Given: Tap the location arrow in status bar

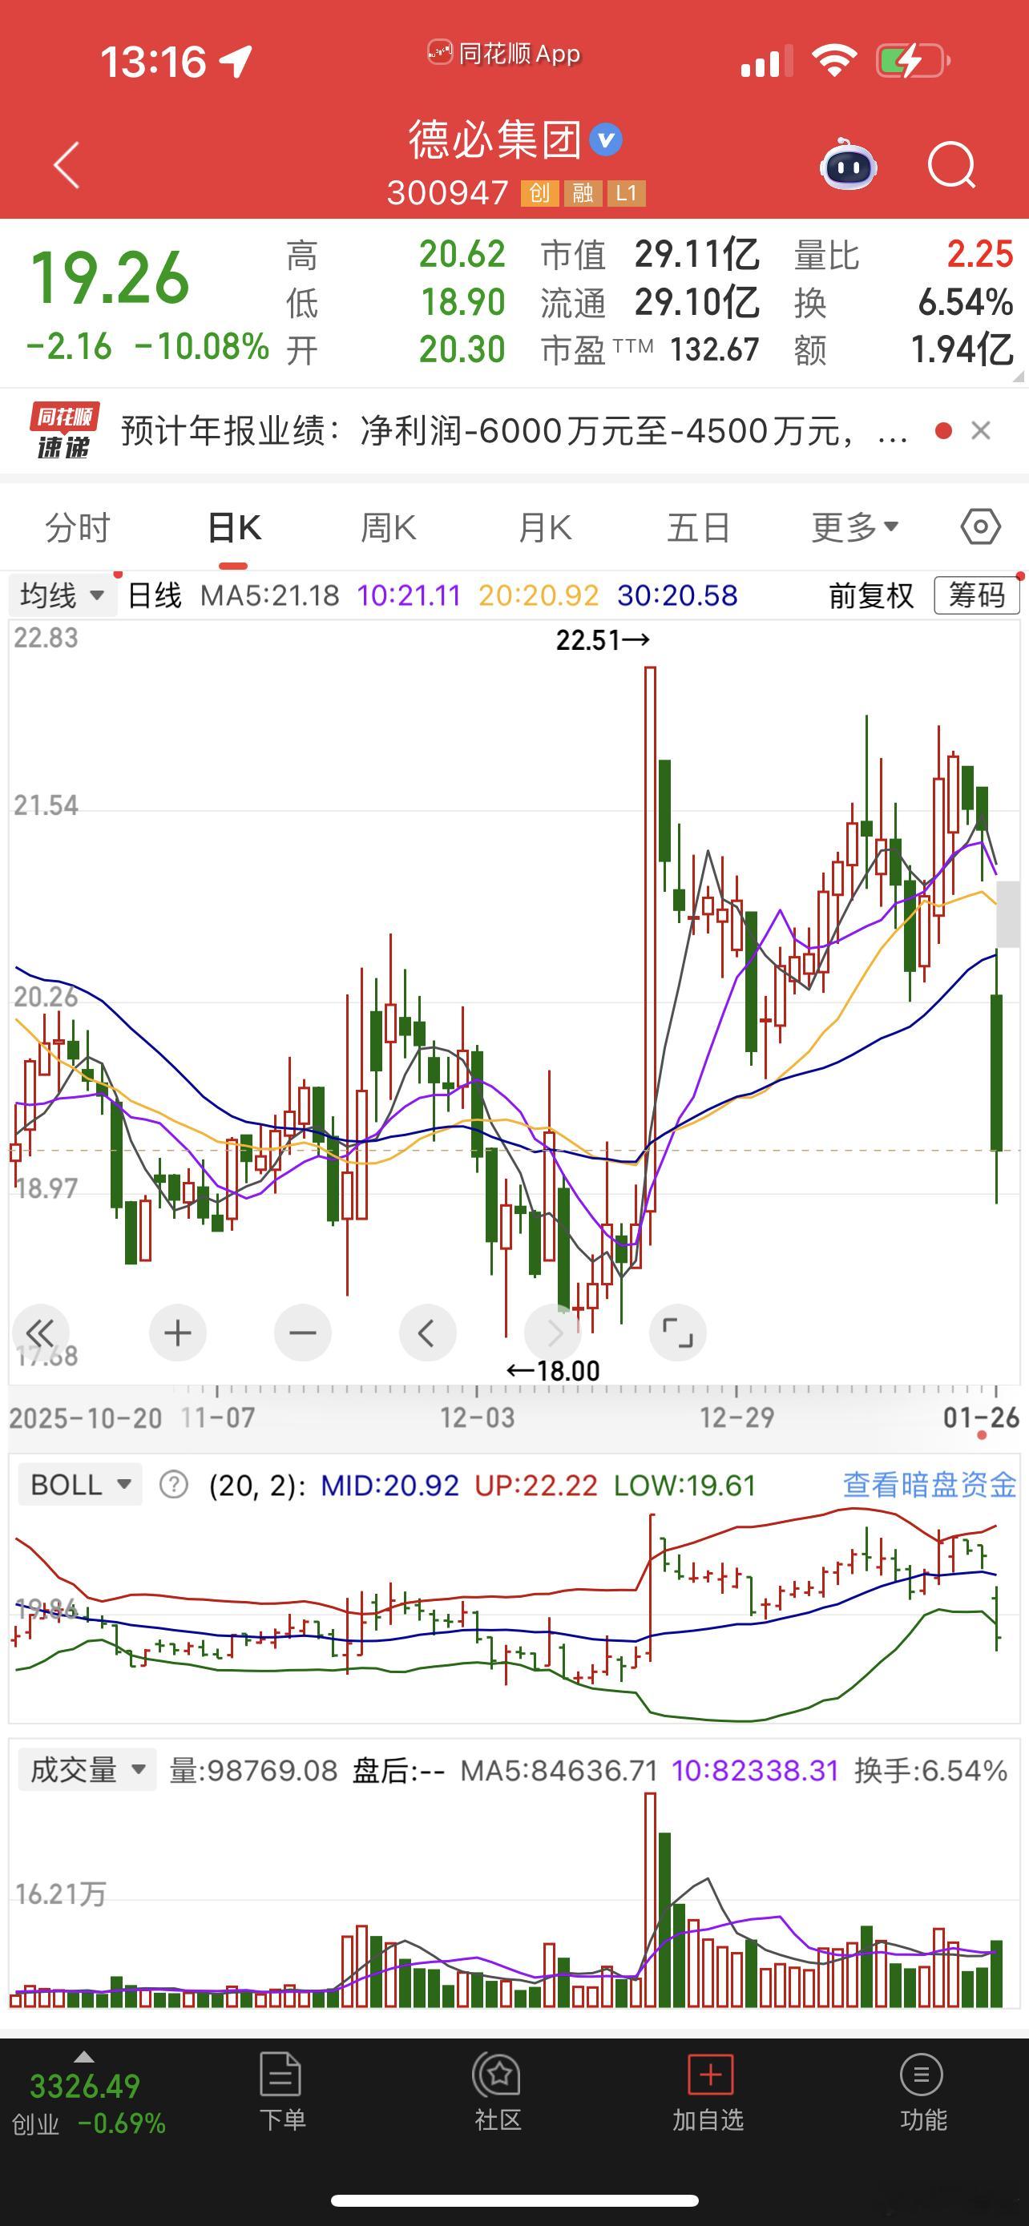Looking at the screenshot, I should point(236,60).
